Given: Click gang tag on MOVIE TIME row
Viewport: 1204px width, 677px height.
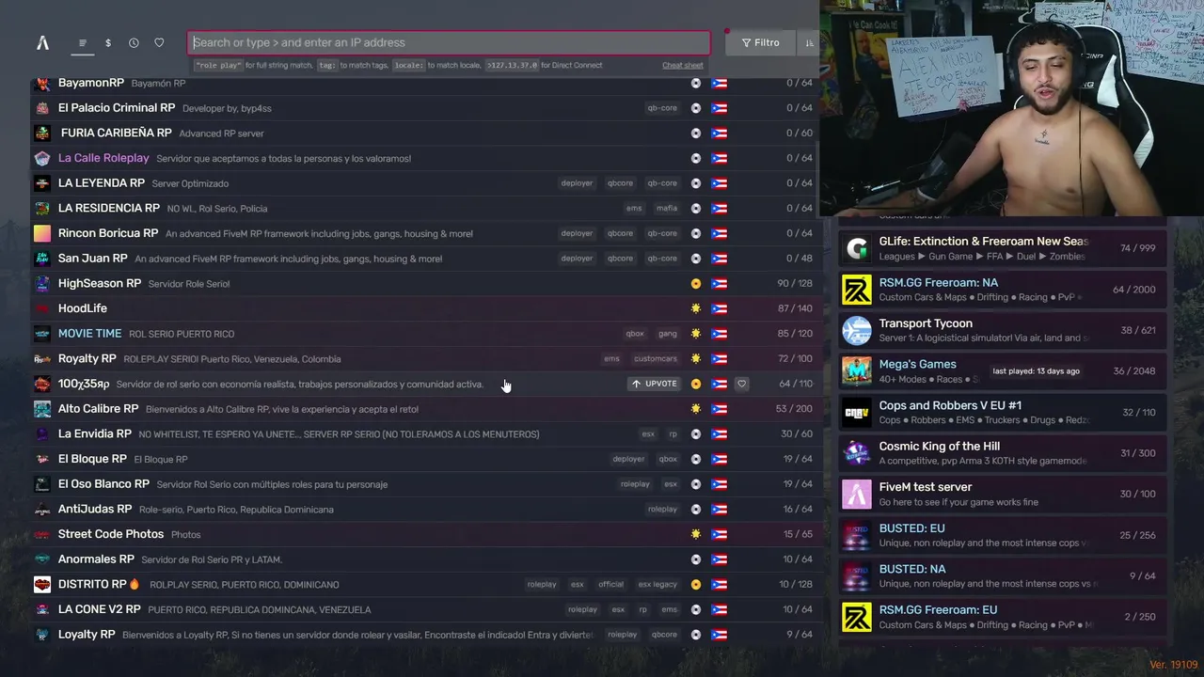Looking at the screenshot, I should pos(668,334).
